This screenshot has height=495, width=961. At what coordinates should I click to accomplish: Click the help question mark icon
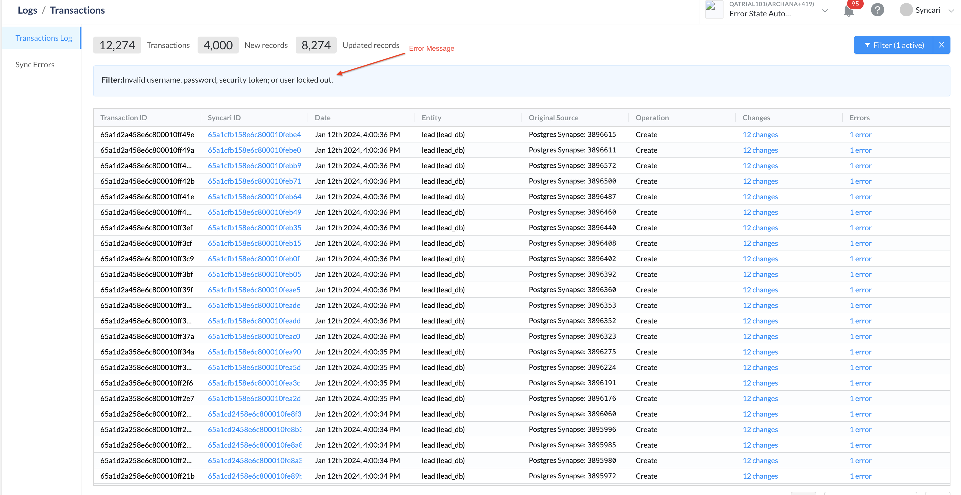point(877,10)
